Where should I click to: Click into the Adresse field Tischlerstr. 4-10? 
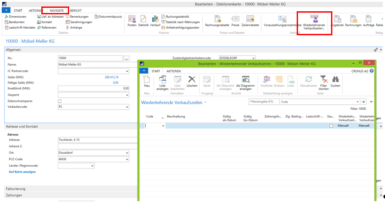coord(98,140)
